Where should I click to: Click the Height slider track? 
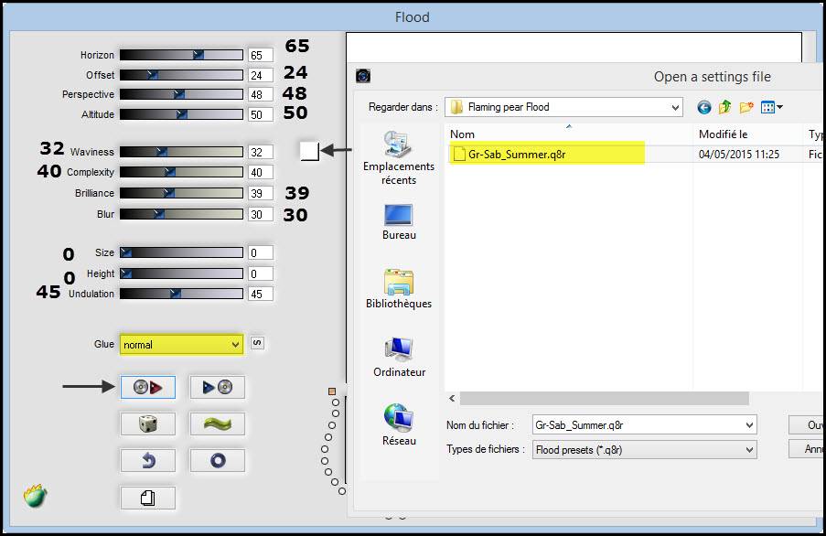click(181, 273)
